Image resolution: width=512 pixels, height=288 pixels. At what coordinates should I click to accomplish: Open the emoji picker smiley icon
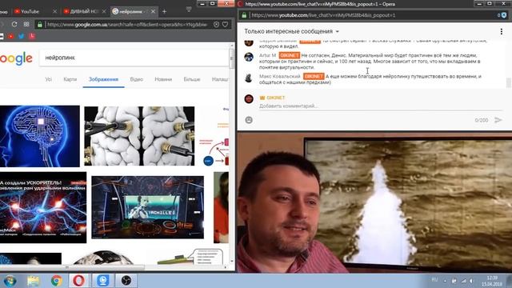tap(249, 120)
